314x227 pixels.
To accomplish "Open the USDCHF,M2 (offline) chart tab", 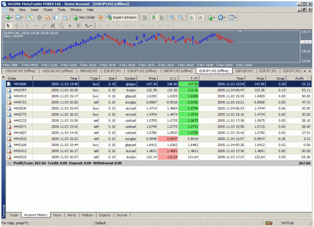I will tap(20, 71).
